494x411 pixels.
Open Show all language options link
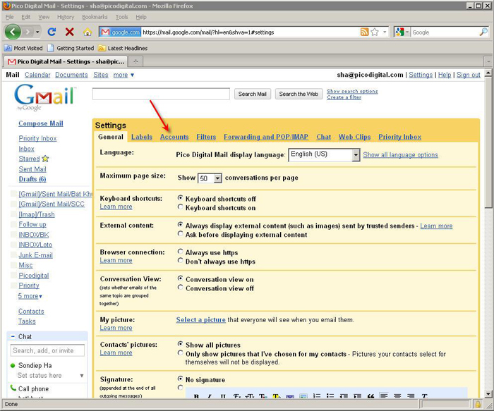pyautogui.click(x=400, y=155)
